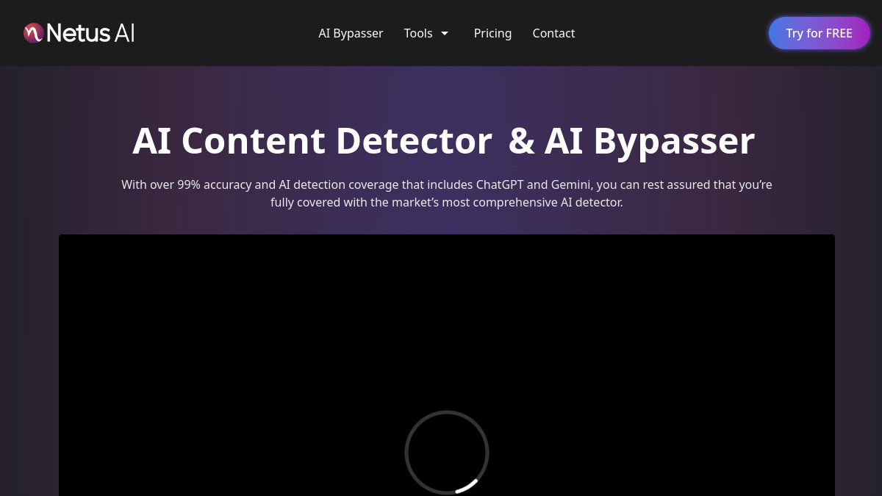Click the "99% accuracy" phrase
Image resolution: width=882 pixels, height=496 pixels.
pos(215,184)
